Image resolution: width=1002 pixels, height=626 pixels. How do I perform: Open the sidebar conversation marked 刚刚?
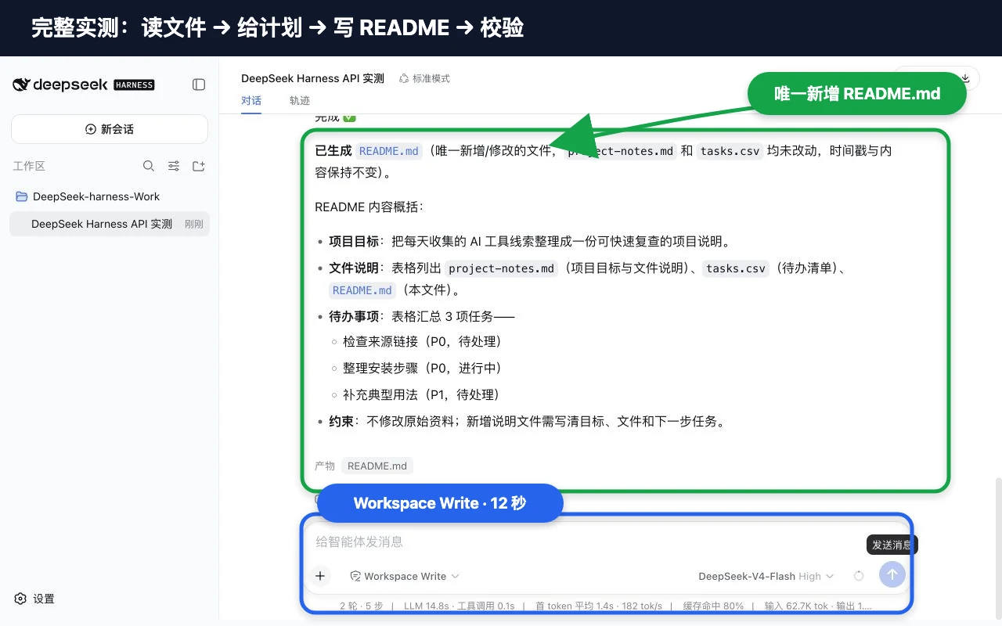110,224
